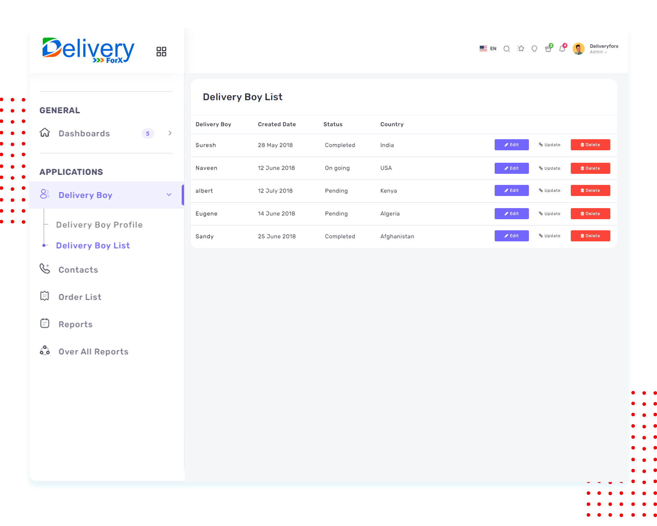657x526 pixels.
Task: Open Order List in sidebar
Action: click(x=80, y=297)
